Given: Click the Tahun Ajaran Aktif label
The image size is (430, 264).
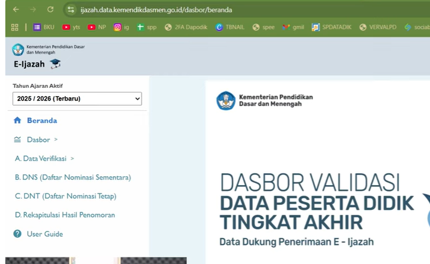Looking at the screenshot, I should point(38,86).
